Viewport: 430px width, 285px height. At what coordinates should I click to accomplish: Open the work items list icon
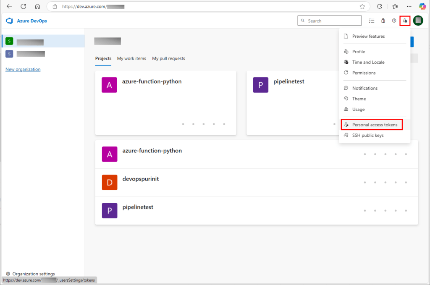pos(371,21)
